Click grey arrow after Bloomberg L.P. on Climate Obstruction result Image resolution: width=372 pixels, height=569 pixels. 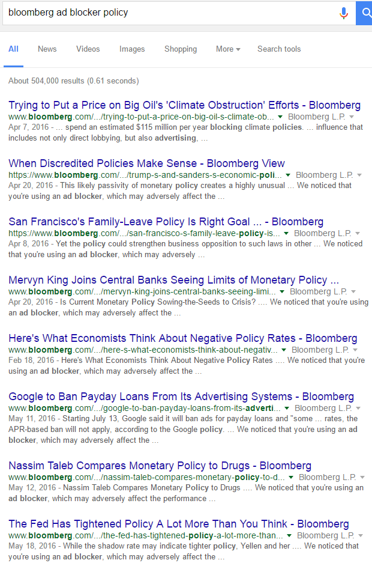(x=352, y=117)
